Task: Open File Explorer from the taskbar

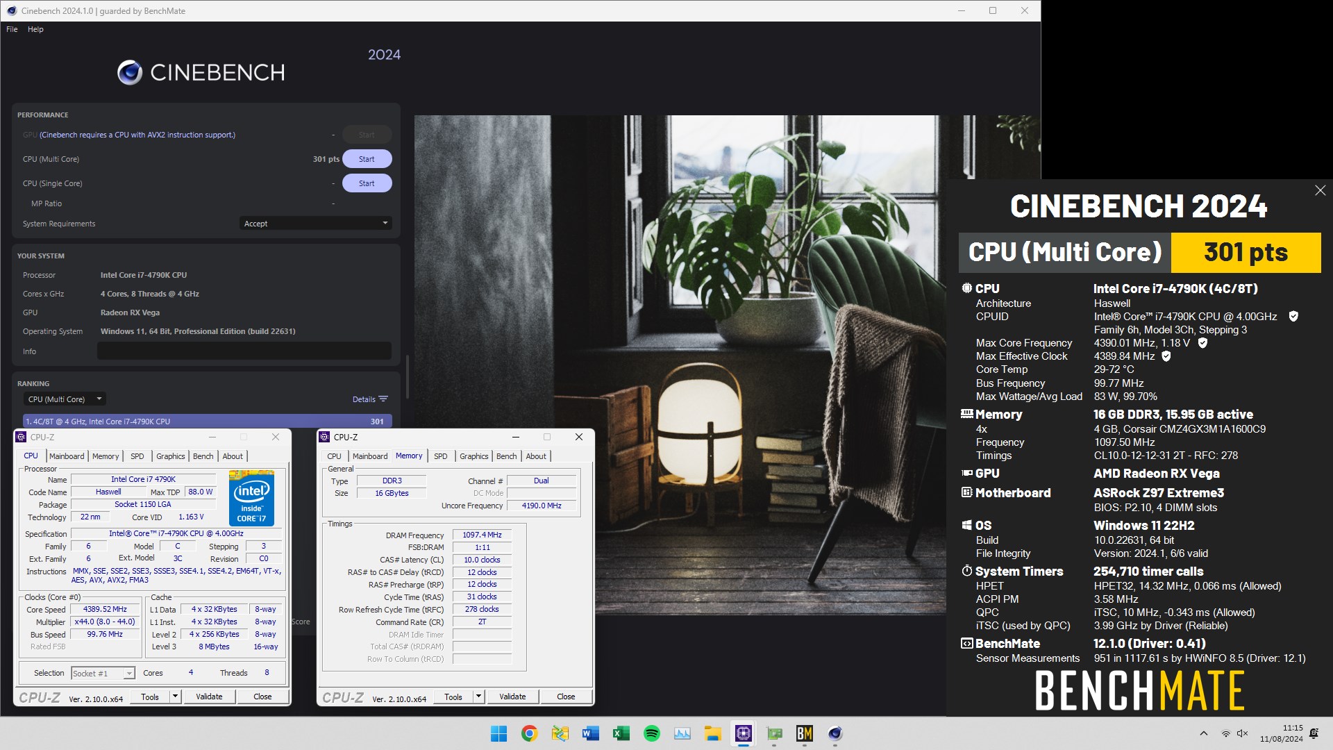Action: click(x=713, y=733)
